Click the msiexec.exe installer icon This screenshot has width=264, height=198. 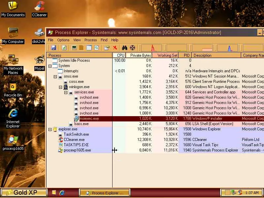(76, 119)
